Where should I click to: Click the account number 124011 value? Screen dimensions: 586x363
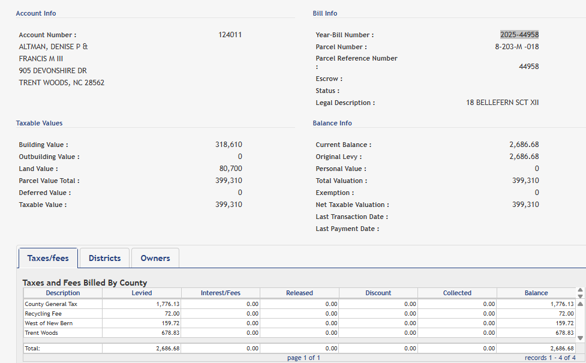(x=230, y=35)
